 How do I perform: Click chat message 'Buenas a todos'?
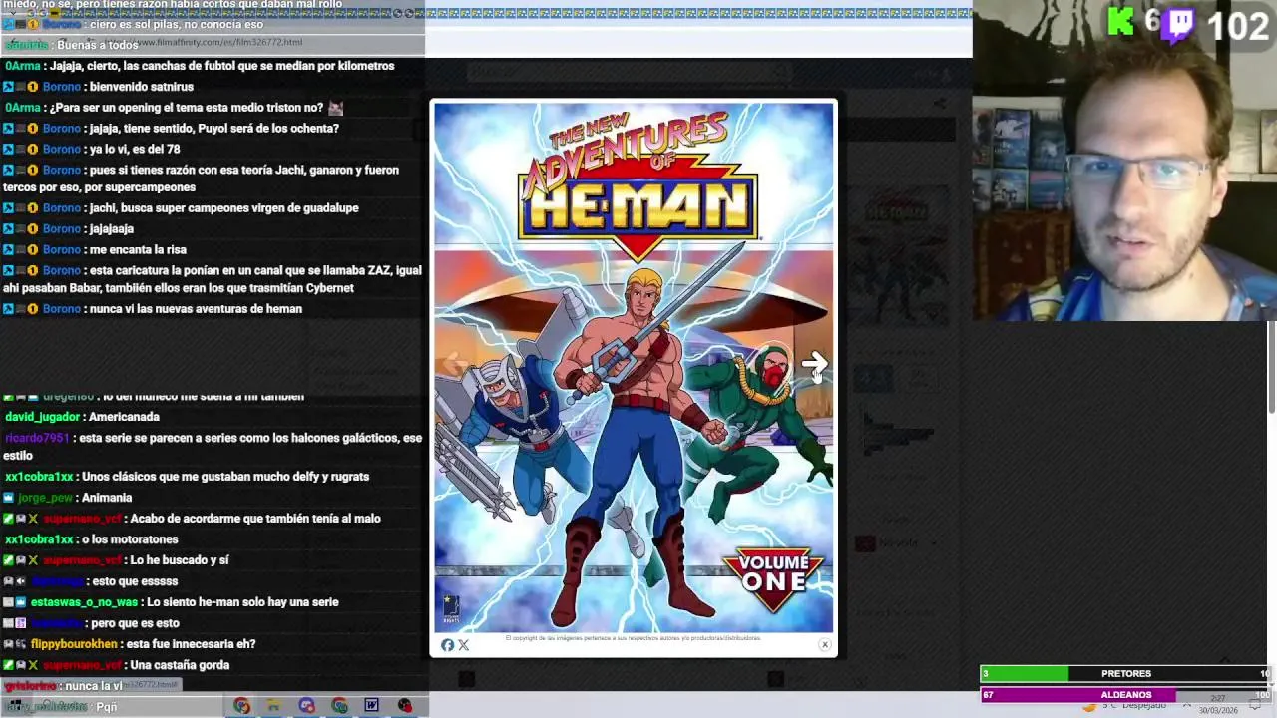pos(98,45)
